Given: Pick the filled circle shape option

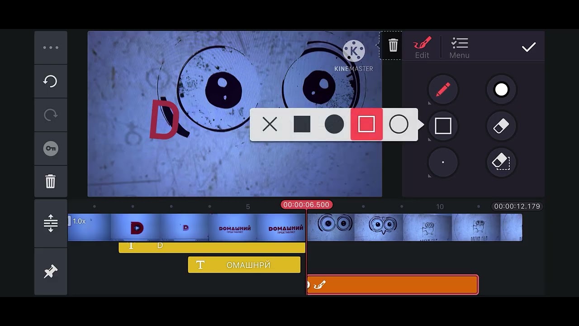Looking at the screenshot, I should [334, 124].
